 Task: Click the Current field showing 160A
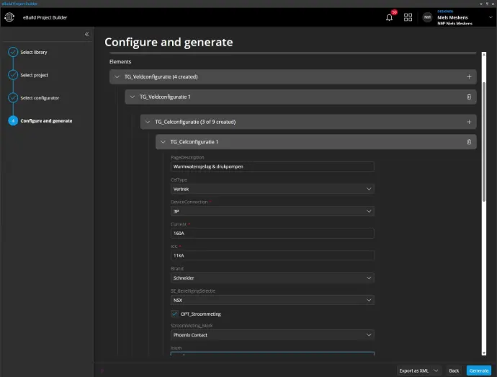[x=272, y=234]
